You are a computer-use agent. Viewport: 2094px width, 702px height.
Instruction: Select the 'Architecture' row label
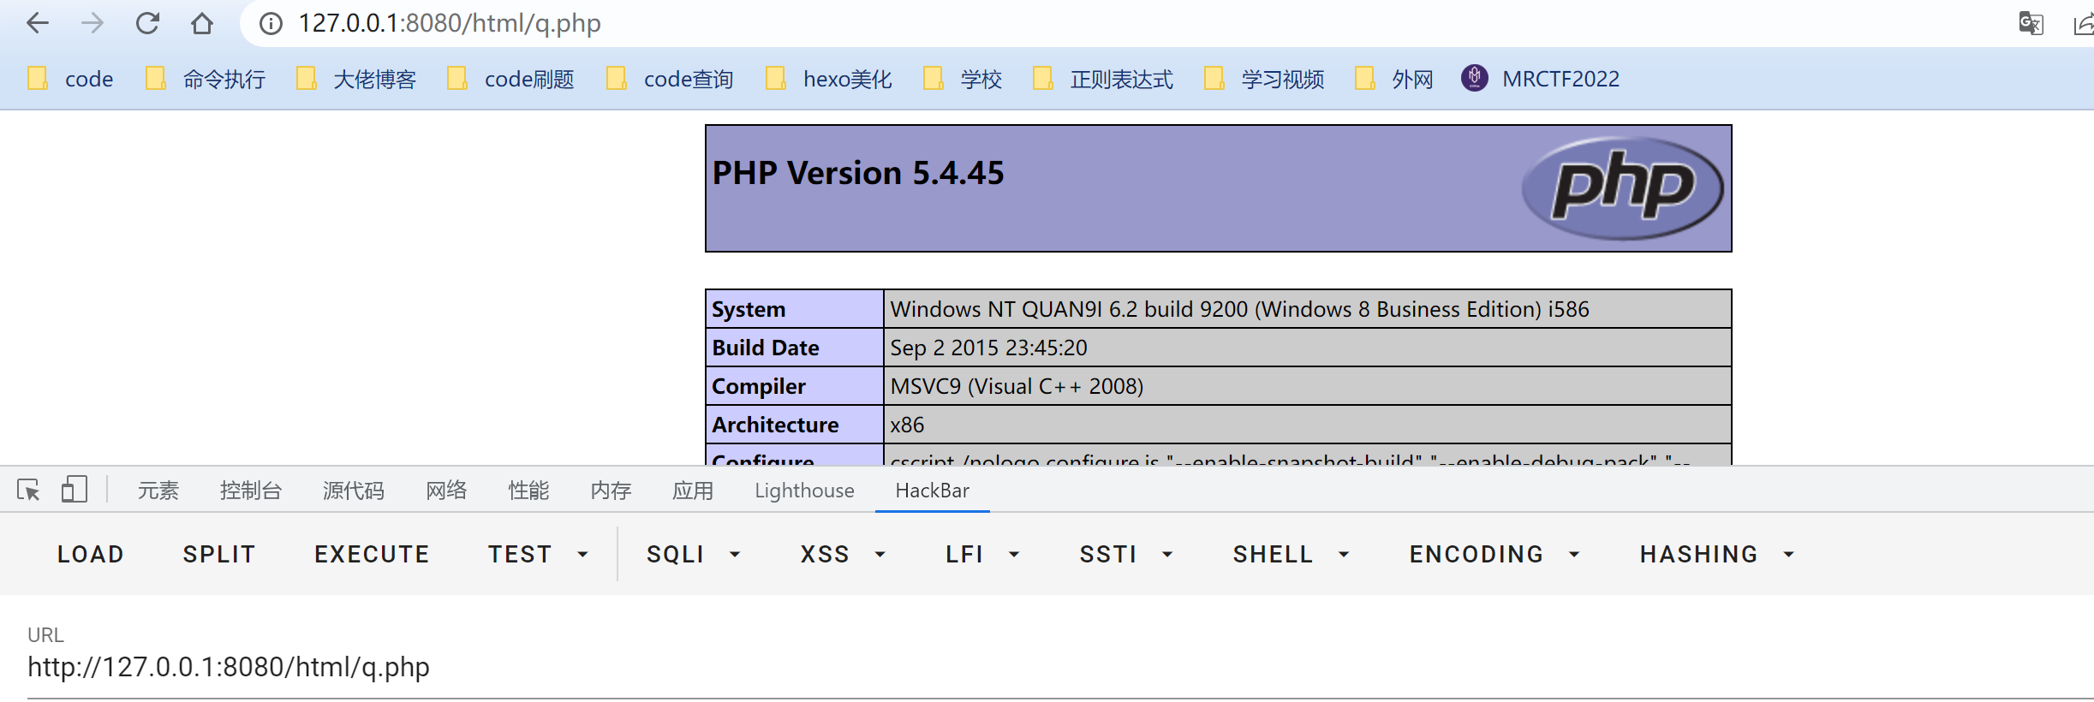tap(775, 425)
